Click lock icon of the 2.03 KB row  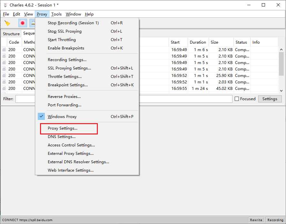[x=4, y=82]
